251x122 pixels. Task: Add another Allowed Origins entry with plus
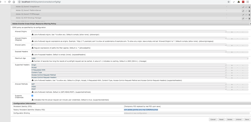click(232, 32)
